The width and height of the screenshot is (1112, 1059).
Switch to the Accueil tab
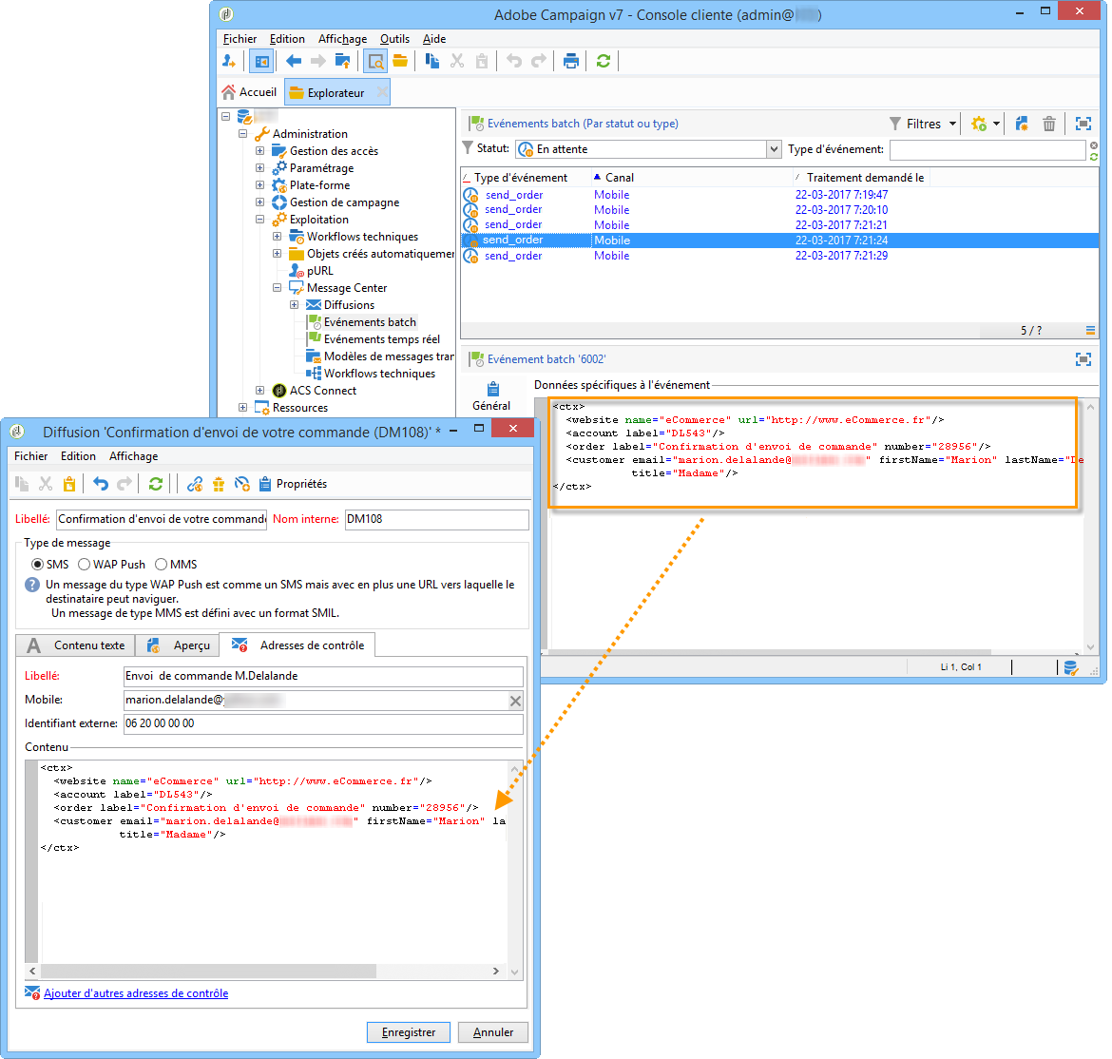click(249, 92)
